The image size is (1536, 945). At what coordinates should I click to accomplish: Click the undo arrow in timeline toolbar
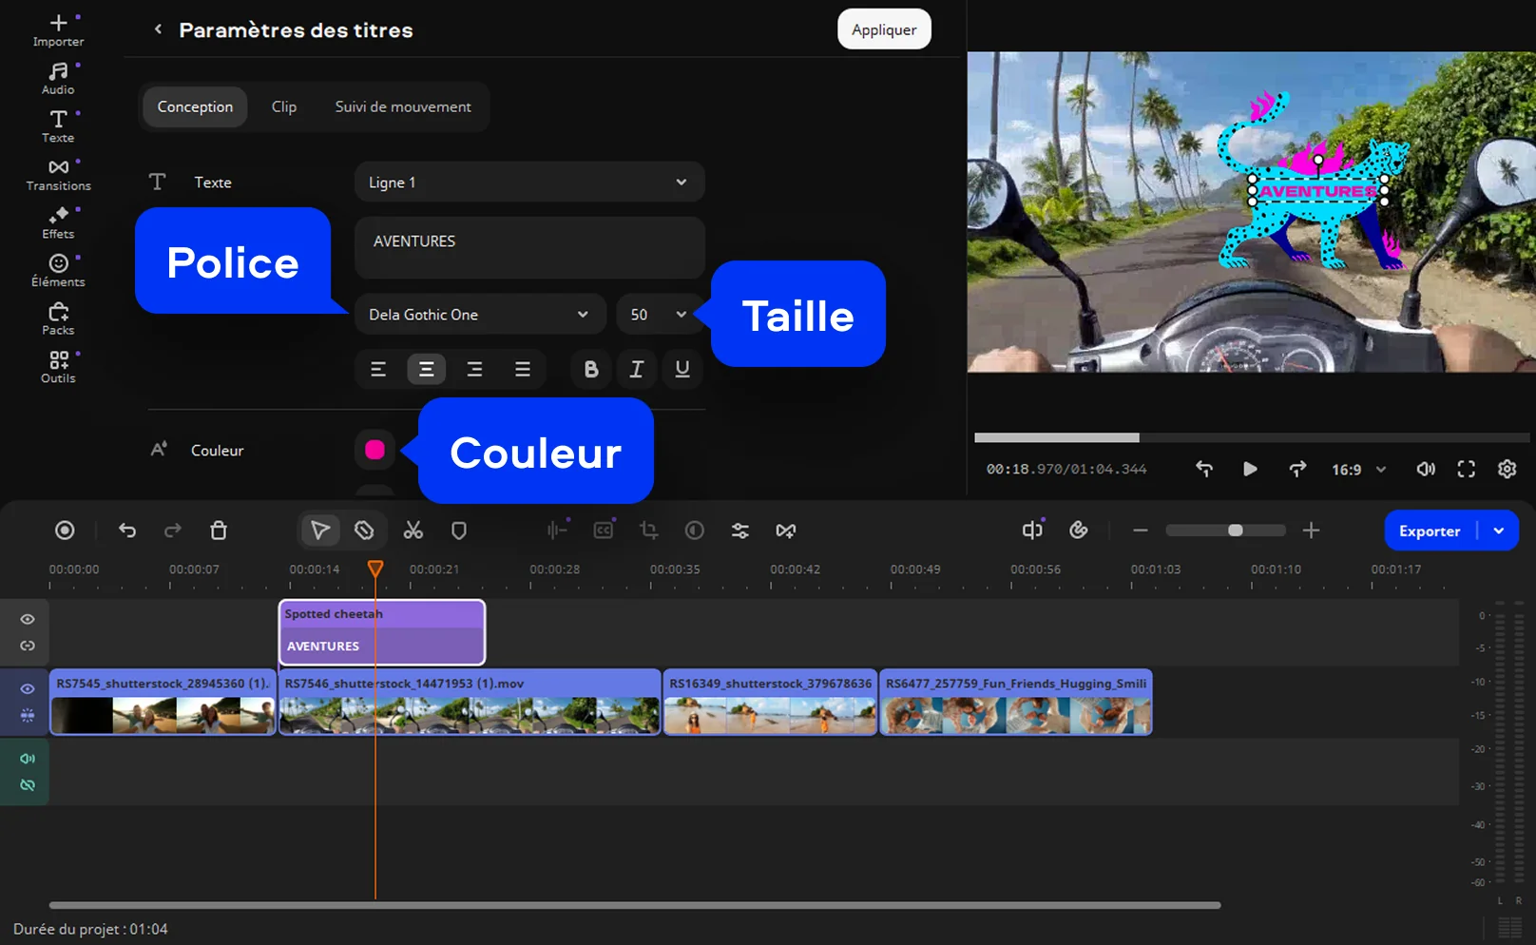point(127,530)
